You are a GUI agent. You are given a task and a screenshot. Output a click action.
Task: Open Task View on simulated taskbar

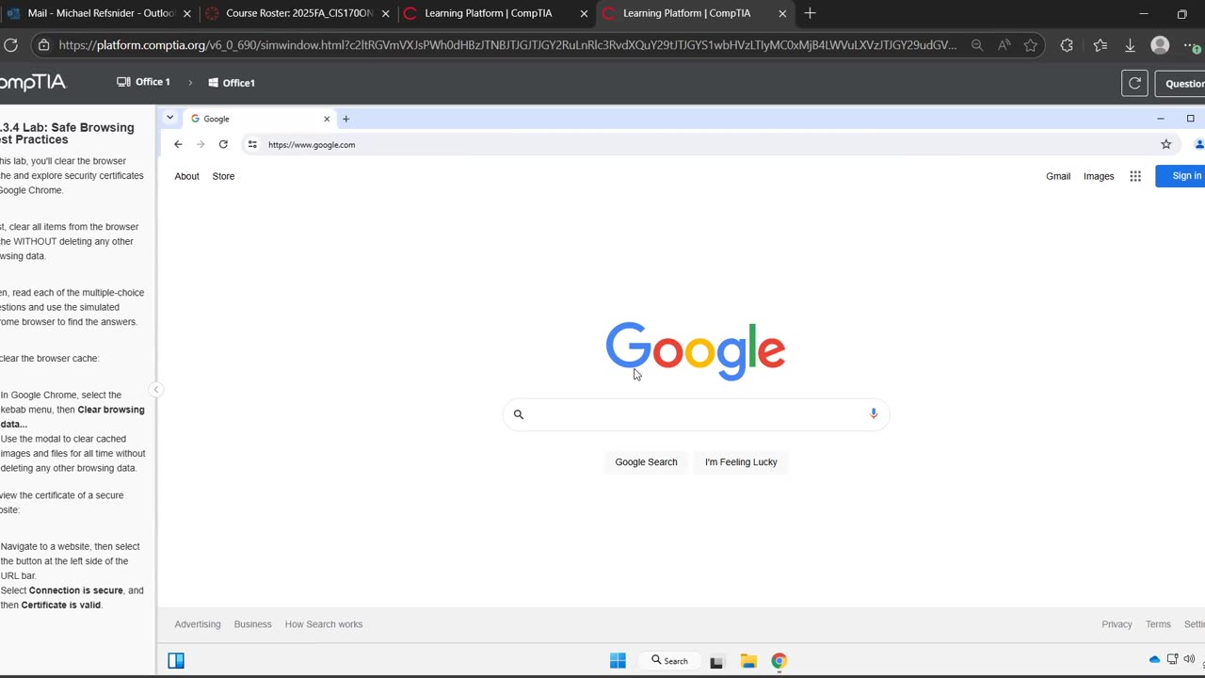716,661
